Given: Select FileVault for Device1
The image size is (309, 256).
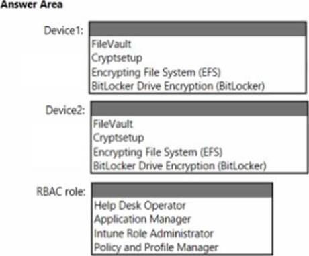Looking at the screenshot, I should [x=112, y=44].
